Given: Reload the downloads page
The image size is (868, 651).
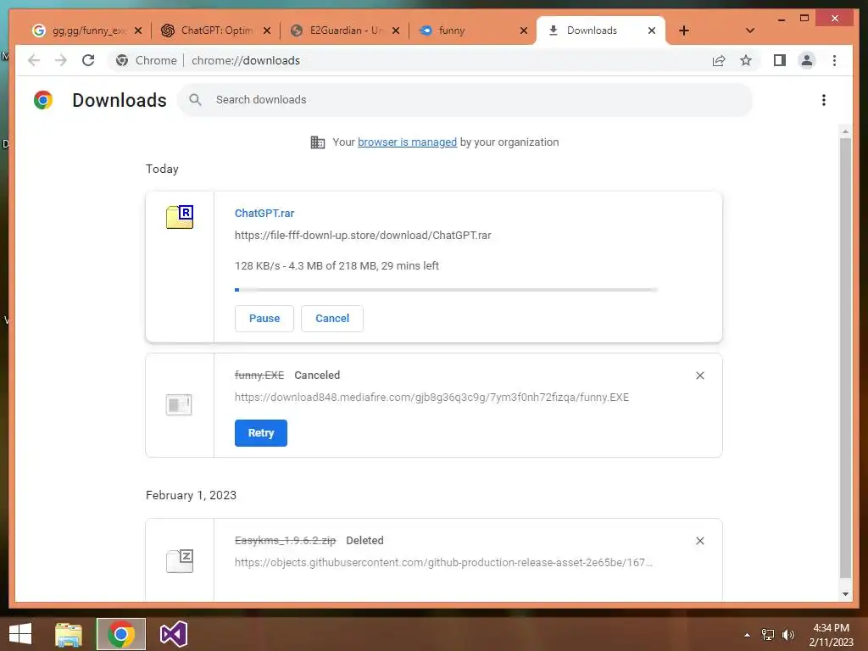Looking at the screenshot, I should [x=88, y=60].
